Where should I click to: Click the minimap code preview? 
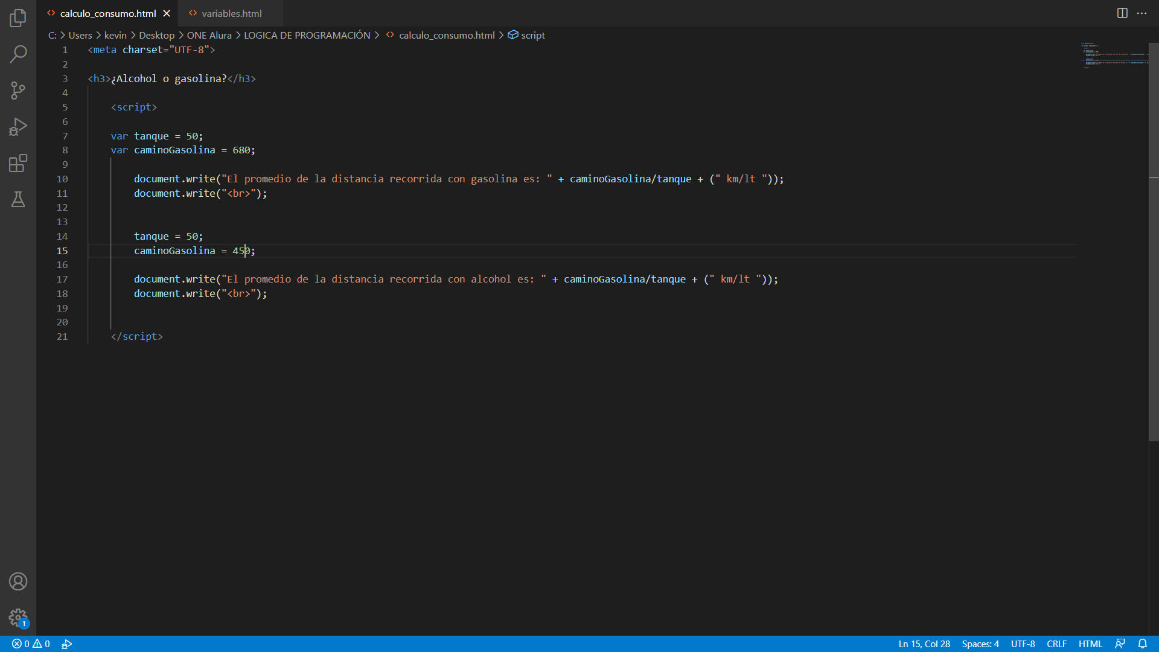point(1114,54)
